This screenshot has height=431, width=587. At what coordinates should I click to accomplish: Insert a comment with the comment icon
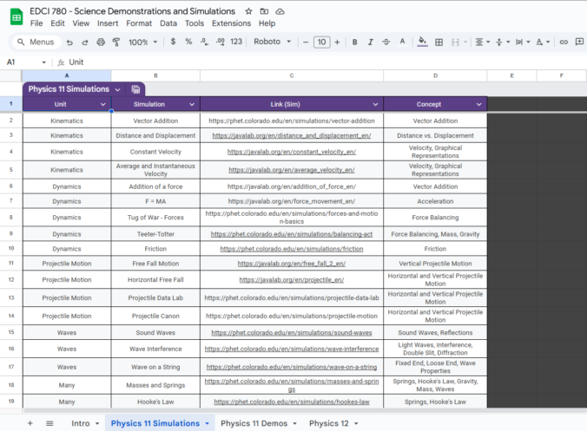pos(579,42)
